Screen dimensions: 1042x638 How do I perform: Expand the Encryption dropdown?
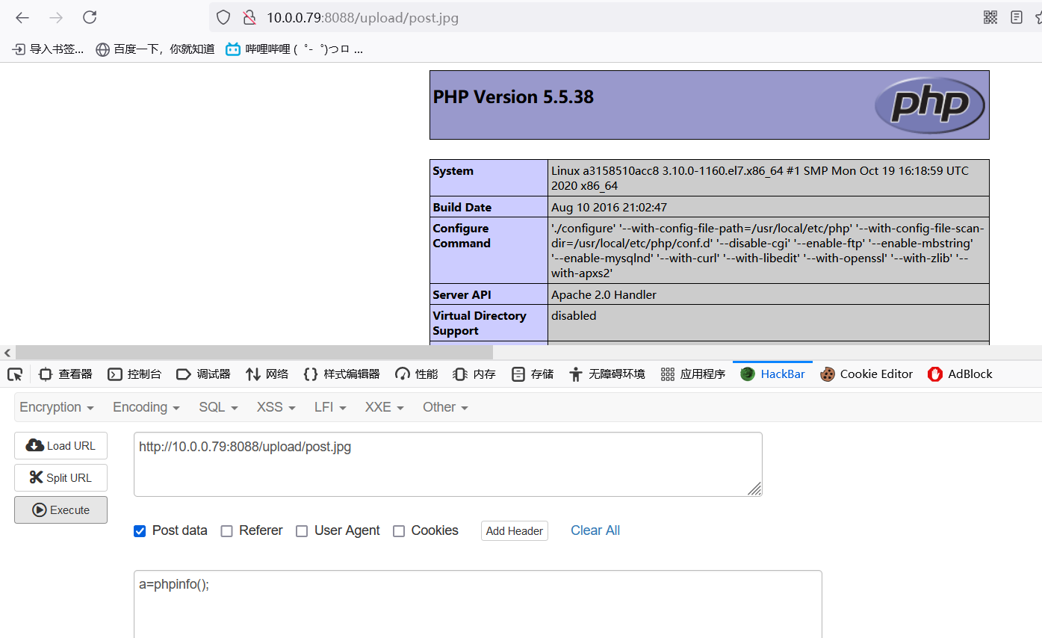pos(57,407)
